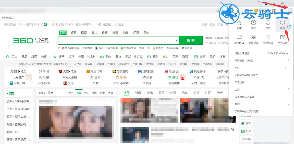
Task: Open the 历史 history clock icon
Action: tap(253, 23)
